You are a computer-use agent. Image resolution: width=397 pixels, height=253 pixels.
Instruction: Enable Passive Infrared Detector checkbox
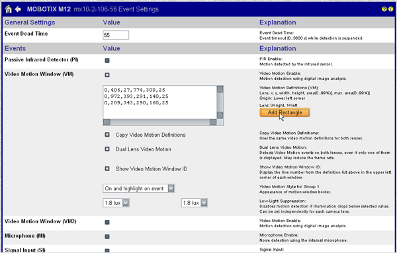(107, 61)
